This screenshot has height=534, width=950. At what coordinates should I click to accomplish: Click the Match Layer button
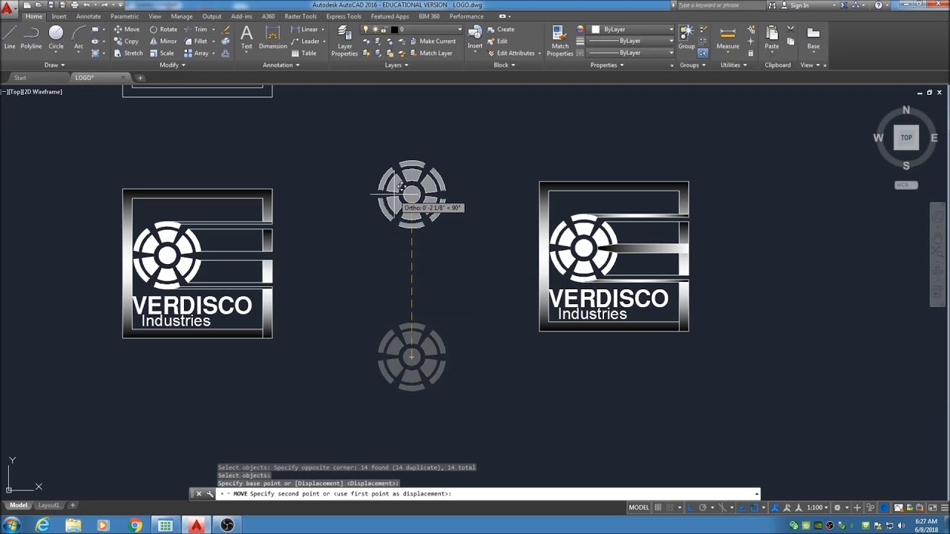coord(430,53)
